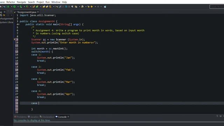Click the 'switch(month)' statement text

pos(41,52)
